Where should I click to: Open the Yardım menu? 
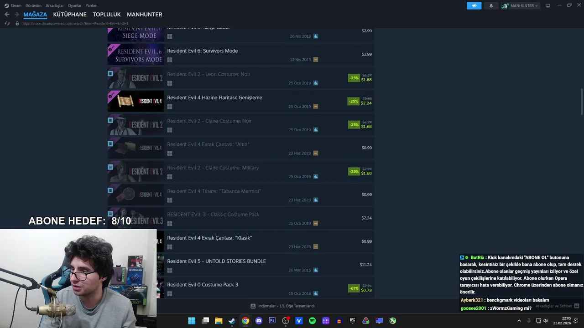[x=91, y=5]
